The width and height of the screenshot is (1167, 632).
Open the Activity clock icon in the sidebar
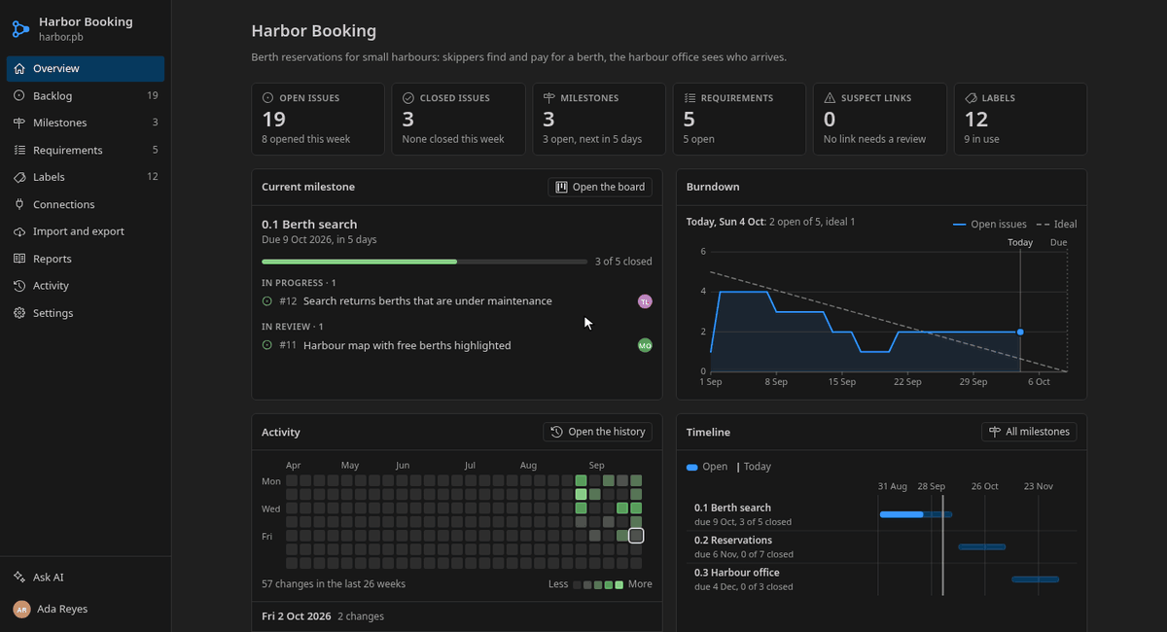19,287
